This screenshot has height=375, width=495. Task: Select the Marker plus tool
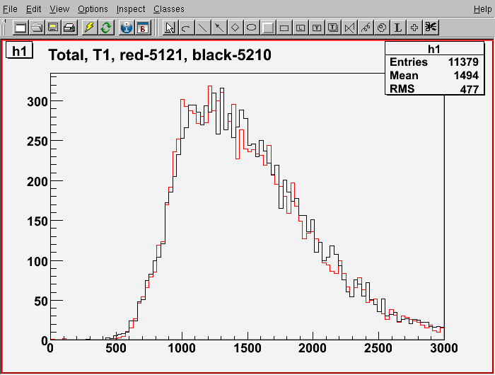tap(414, 28)
